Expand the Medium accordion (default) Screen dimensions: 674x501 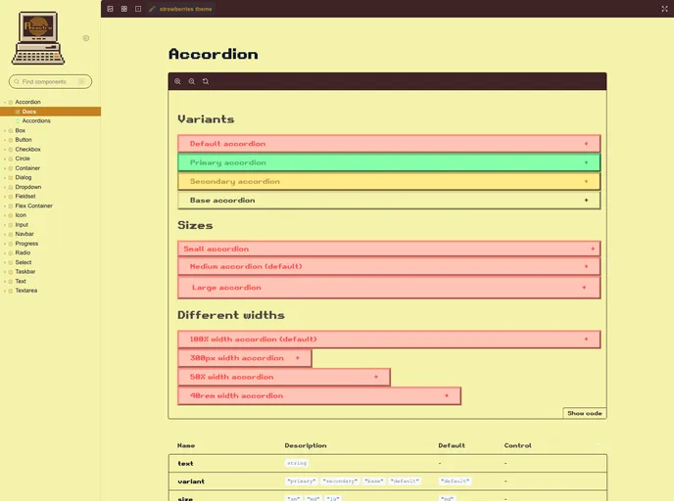pyautogui.click(x=389, y=266)
